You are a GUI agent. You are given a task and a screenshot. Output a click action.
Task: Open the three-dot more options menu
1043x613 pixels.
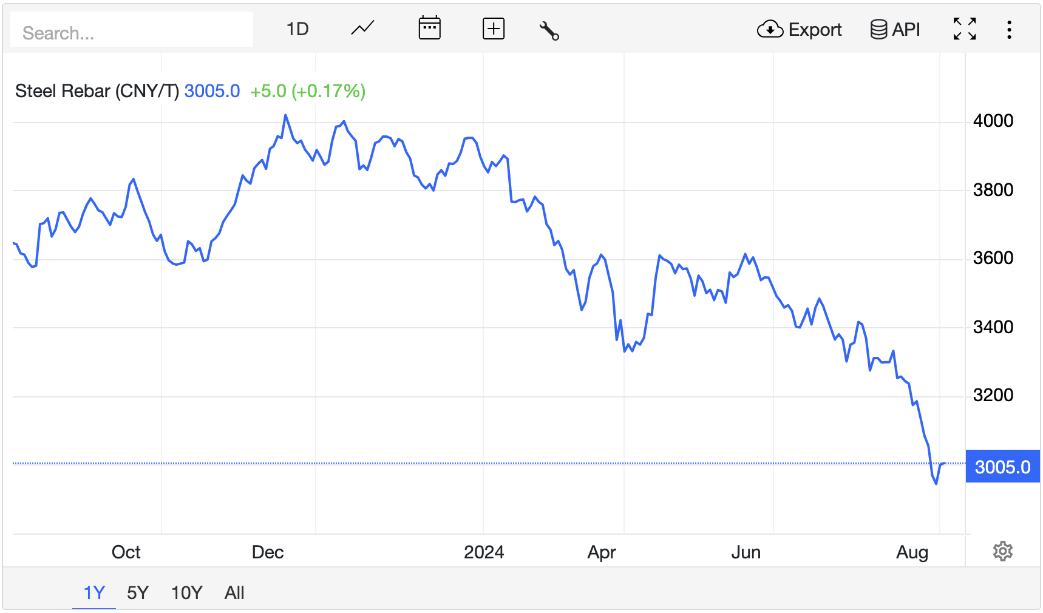coord(1009,30)
